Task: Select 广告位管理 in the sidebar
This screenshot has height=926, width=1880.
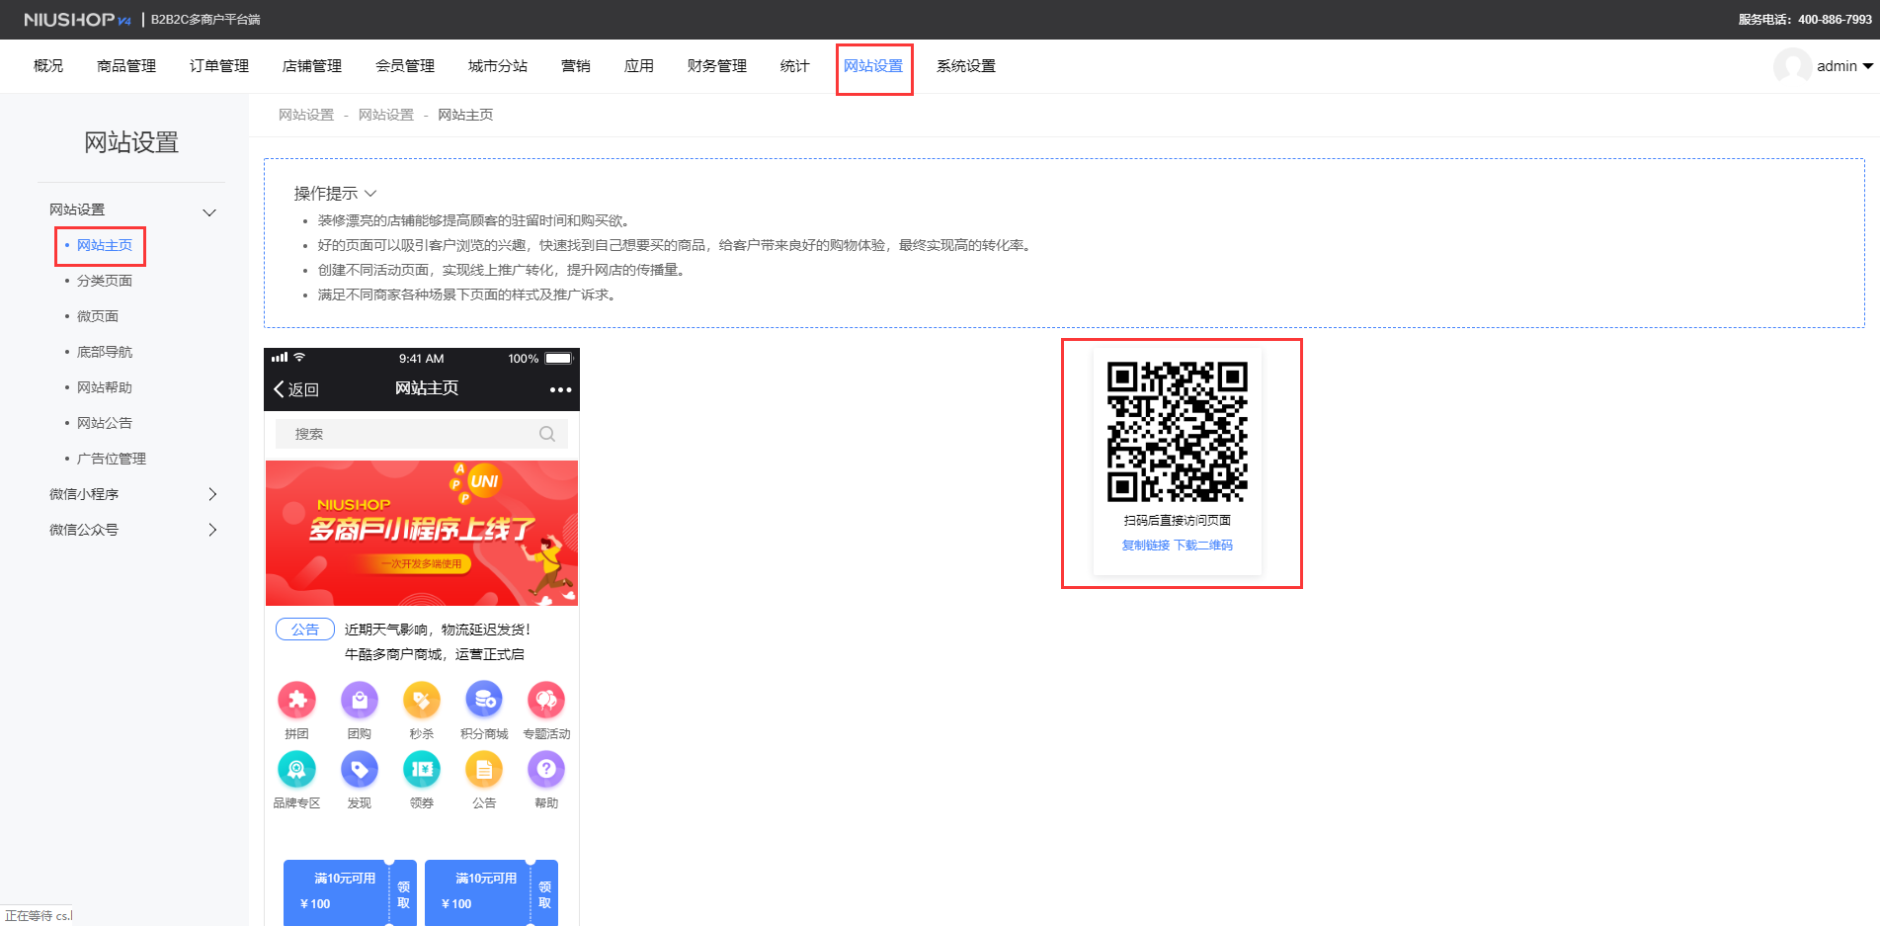Action: pyautogui.click(x=112, y=459)
